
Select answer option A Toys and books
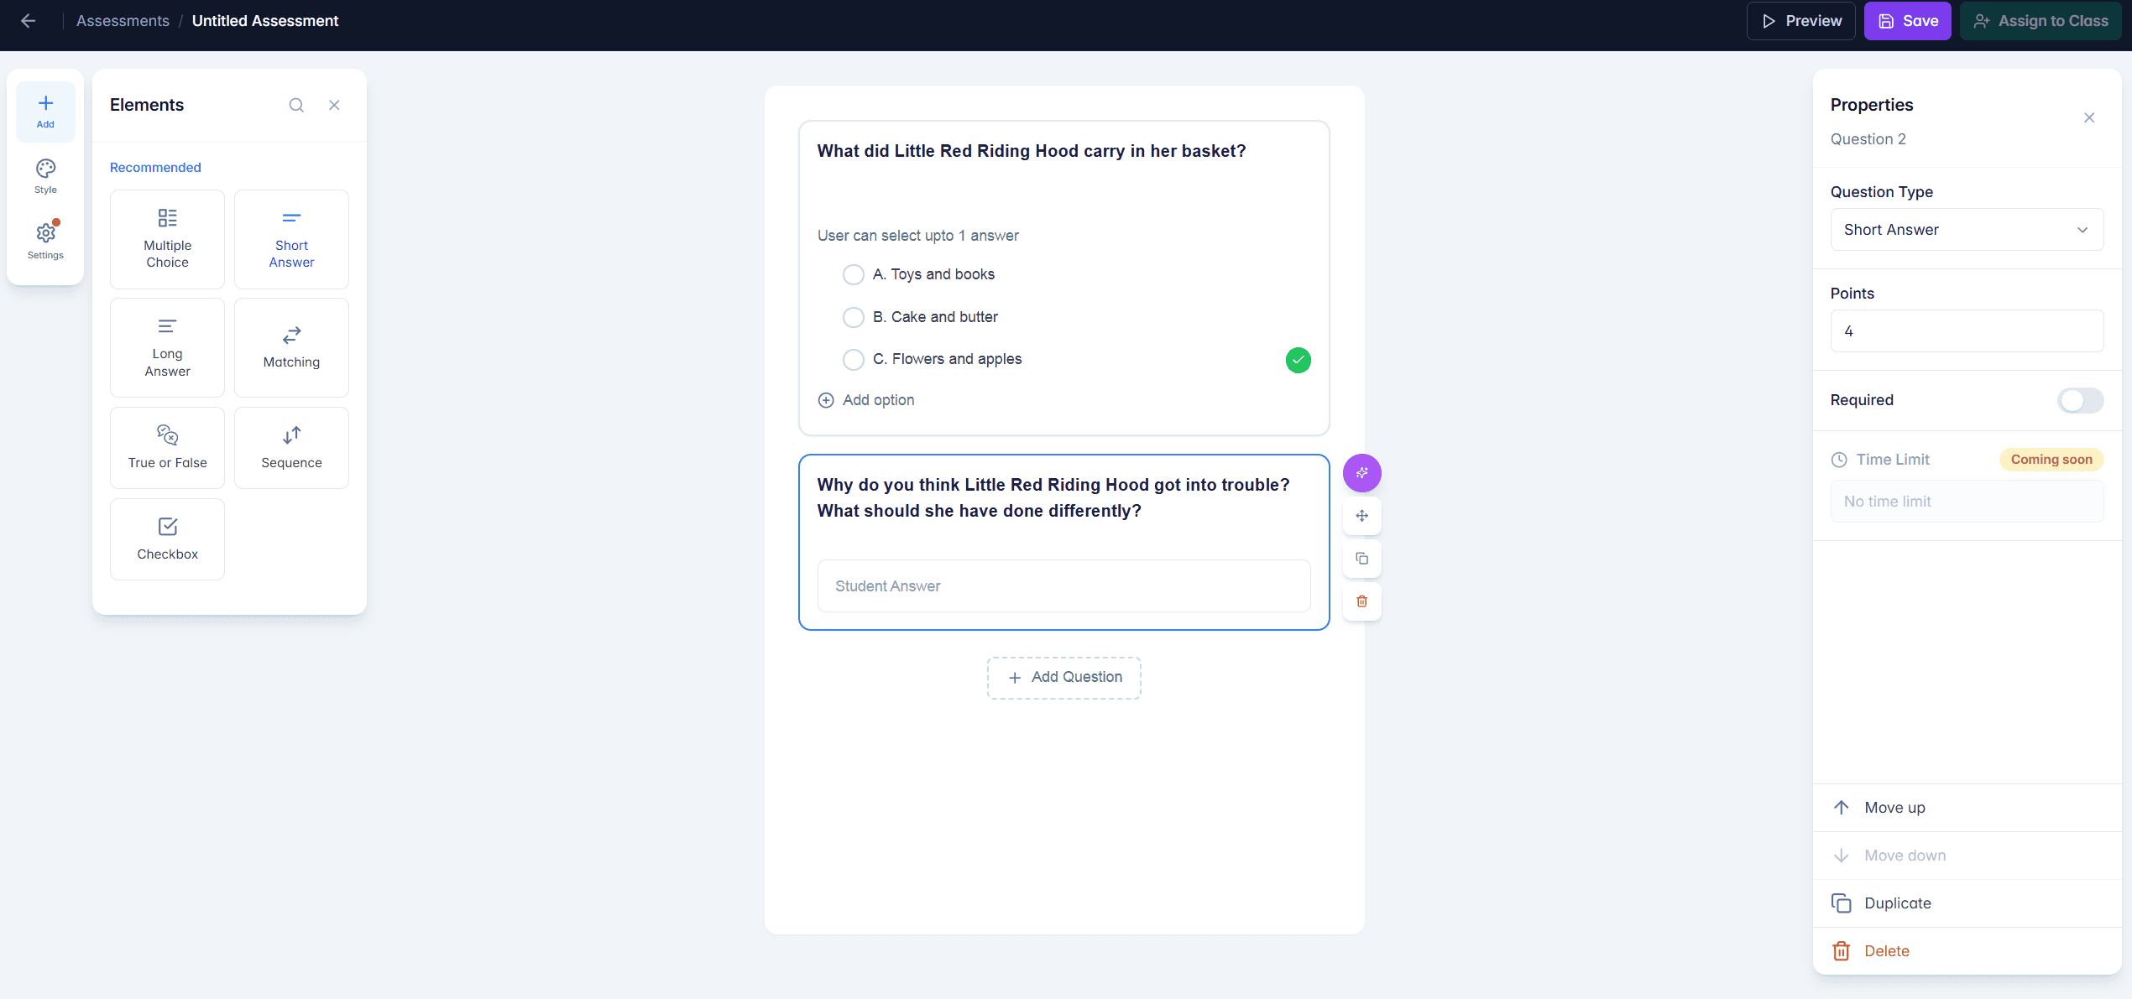click(853, 274)
